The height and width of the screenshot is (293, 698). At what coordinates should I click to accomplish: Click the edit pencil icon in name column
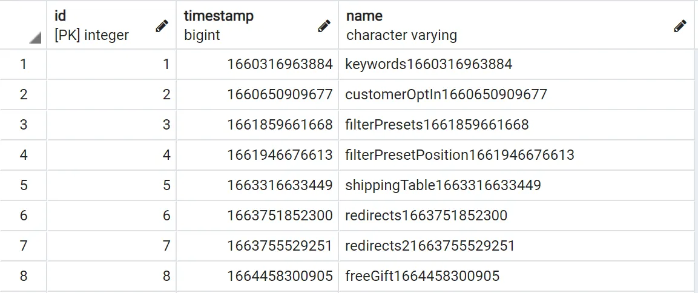point(680,26)
